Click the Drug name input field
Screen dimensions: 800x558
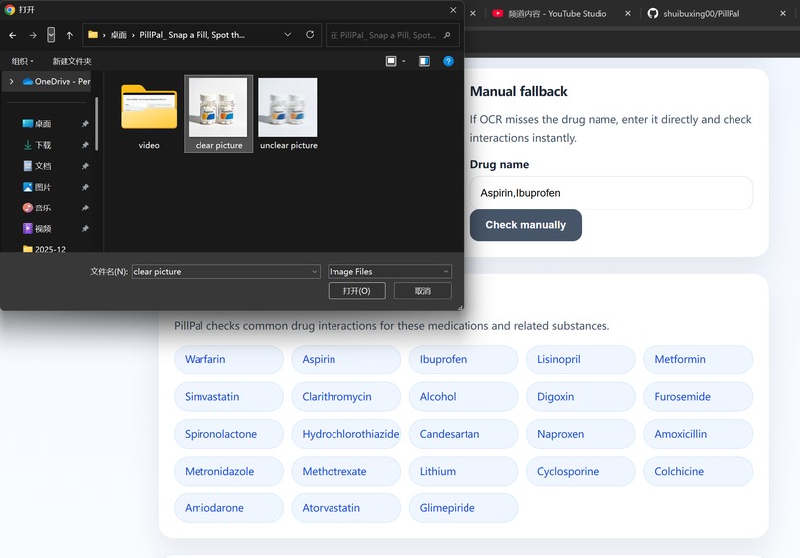[x=611, y=193]
